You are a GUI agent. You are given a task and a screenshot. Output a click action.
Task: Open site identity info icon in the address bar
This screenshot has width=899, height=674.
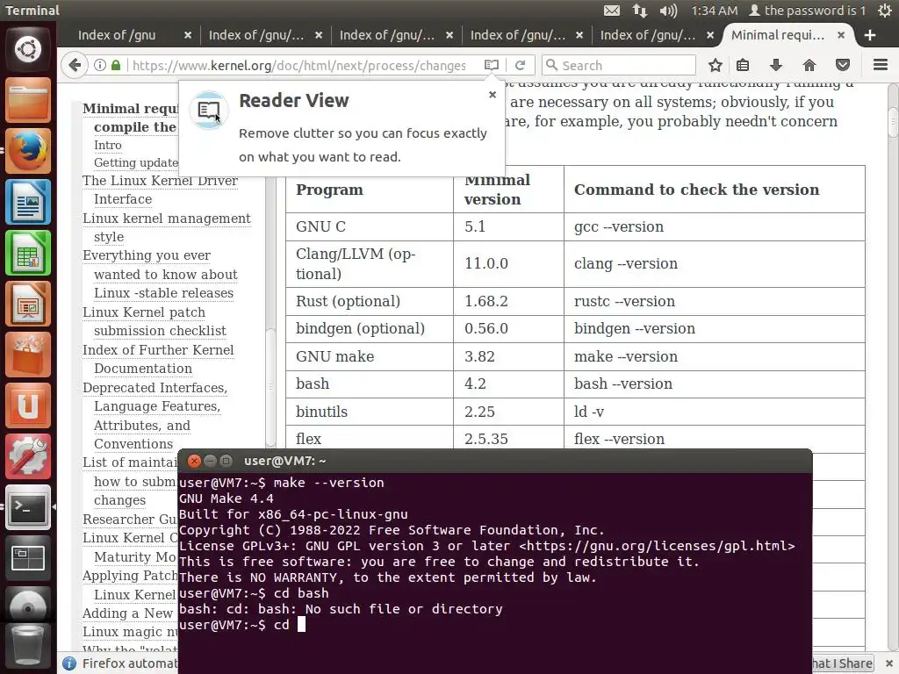pyautogui.click(x=100, y=65)
